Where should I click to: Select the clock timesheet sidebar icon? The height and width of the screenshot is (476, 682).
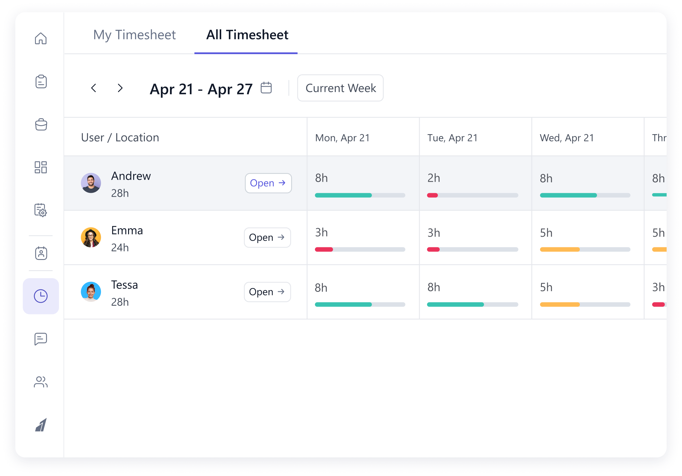(41, 296)
